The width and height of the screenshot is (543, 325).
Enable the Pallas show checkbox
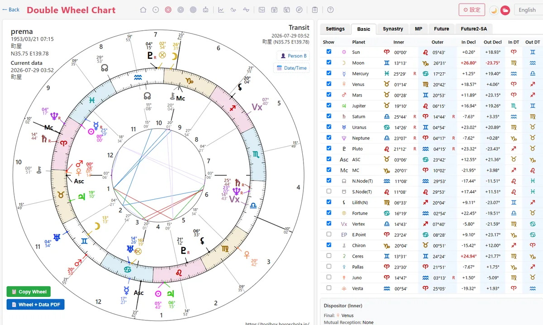coord(329,267)
